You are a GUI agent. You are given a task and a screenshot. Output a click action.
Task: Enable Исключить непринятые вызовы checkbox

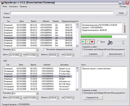coord(45,49)
